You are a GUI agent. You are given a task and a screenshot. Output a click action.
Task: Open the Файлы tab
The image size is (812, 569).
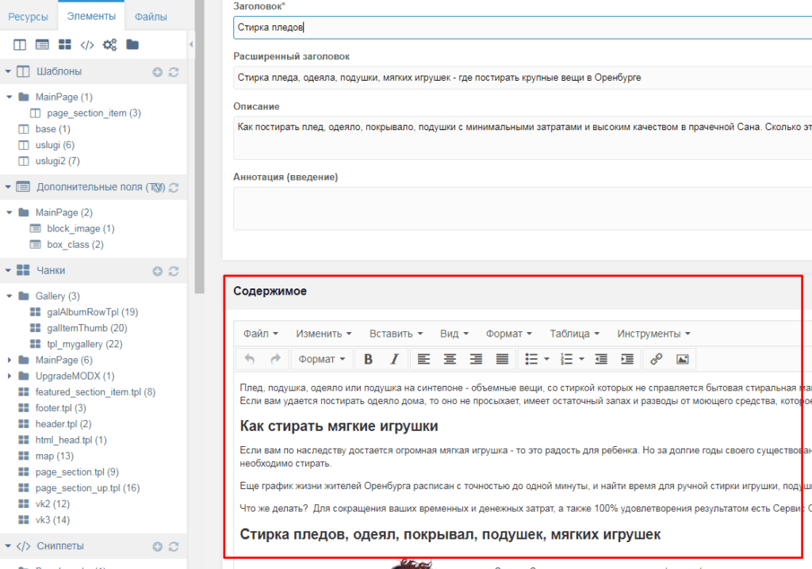[151, 16]
